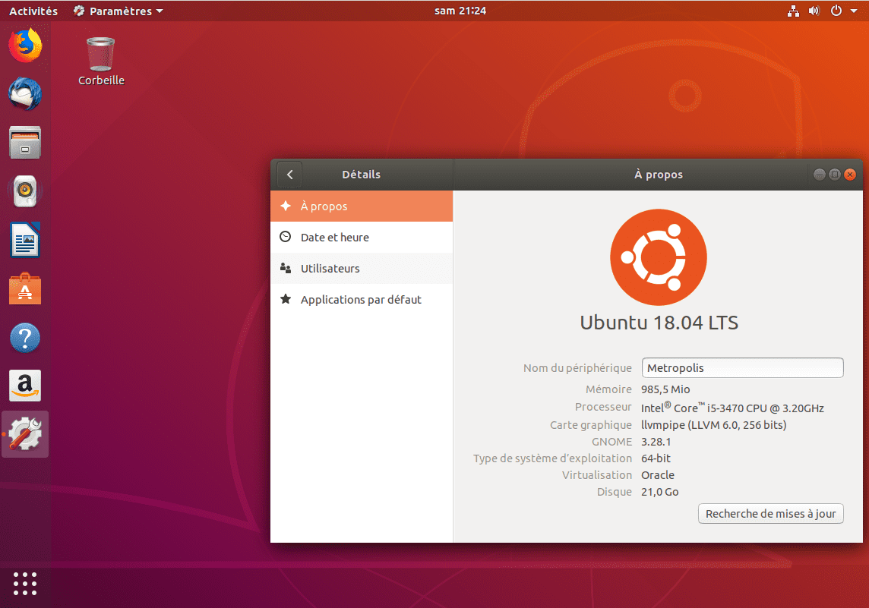This screenshot has height=608, width=869.
Task: Go back with the Détails arrow button
Action: [x=289, y=174]
